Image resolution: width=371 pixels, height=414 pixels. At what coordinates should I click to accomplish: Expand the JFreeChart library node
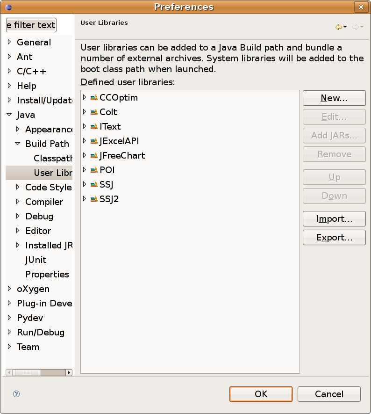pos(85,155)
